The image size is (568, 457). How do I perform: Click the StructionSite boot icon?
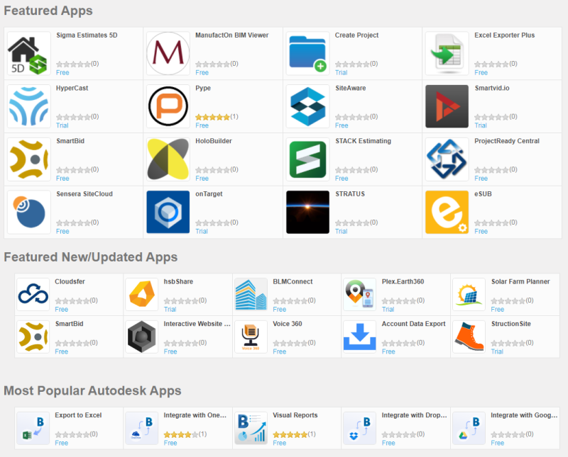469,337
